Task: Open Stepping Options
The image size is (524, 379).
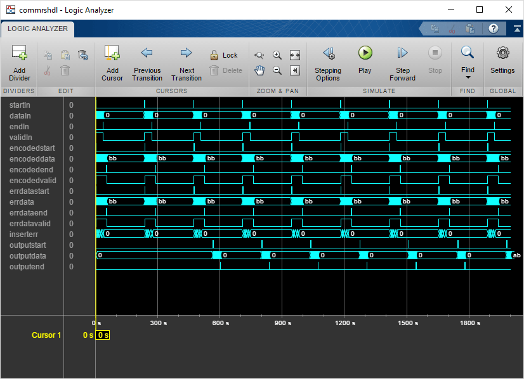Action: coord(328,54)
